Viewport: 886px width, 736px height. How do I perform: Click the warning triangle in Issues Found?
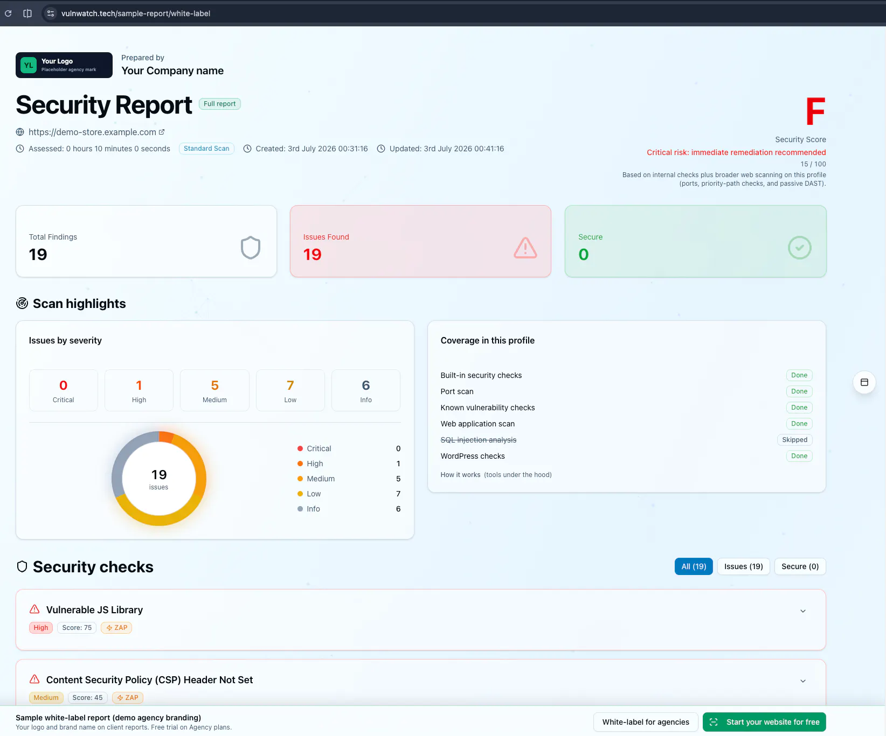pyautogui.click(x=525, y=248)
